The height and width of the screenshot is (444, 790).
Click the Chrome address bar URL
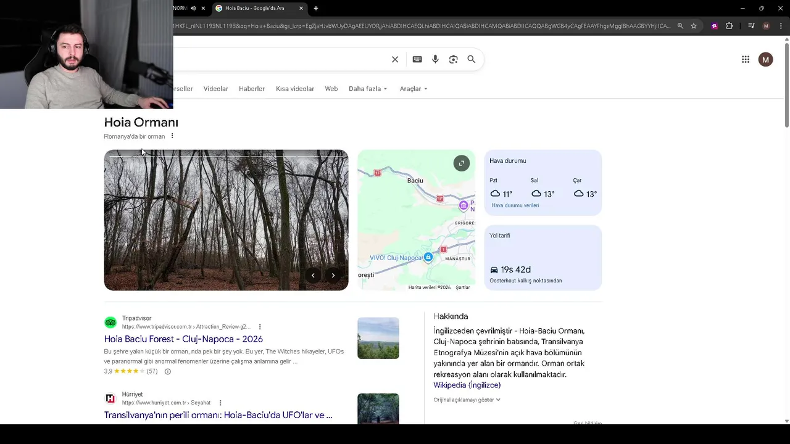422,26
